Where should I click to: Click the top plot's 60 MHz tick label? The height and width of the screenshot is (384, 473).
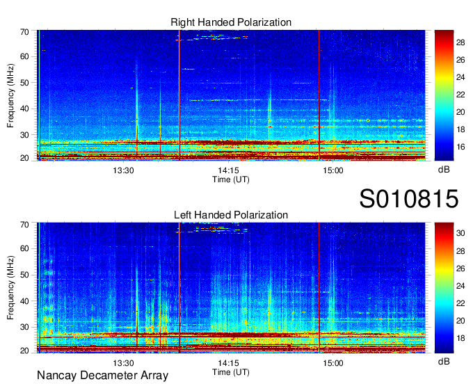click(24, 56)
